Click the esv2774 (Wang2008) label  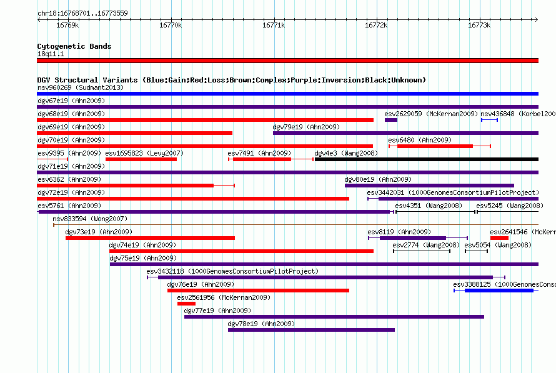426,245
